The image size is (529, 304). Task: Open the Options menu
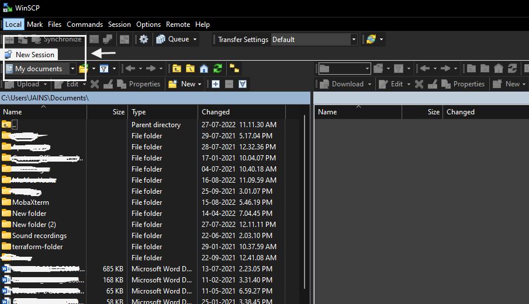[148, 25]
